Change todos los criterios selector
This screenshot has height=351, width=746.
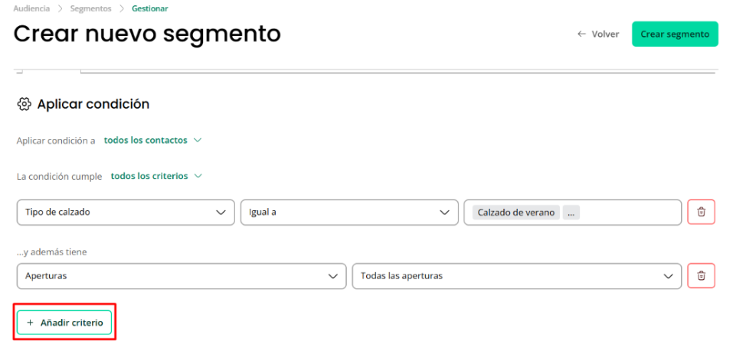click(156, 176)
